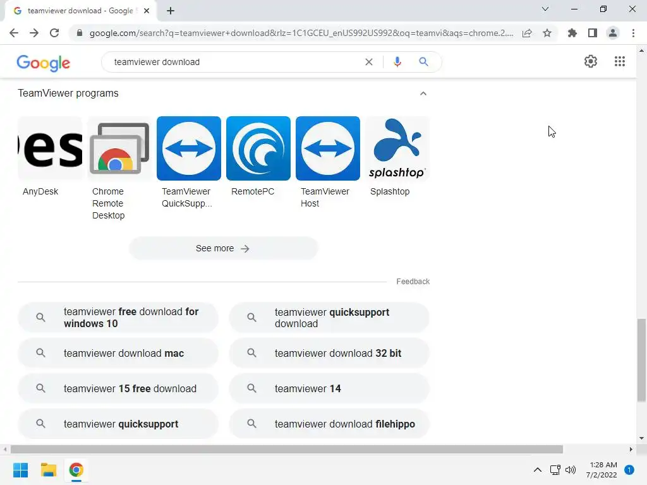
Task: Open the RemotePC program thumbnail
Action: pyautogui.click(x=258, y=148)
